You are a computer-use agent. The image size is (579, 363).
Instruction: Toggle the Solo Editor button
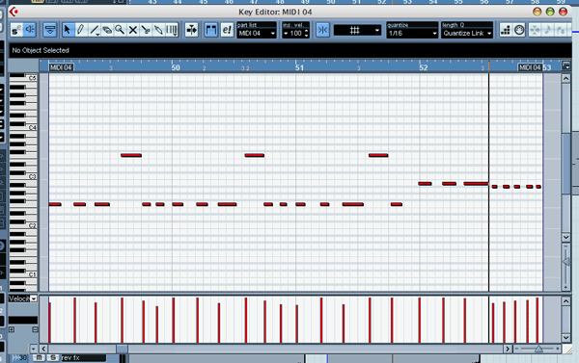click(16, 30)
